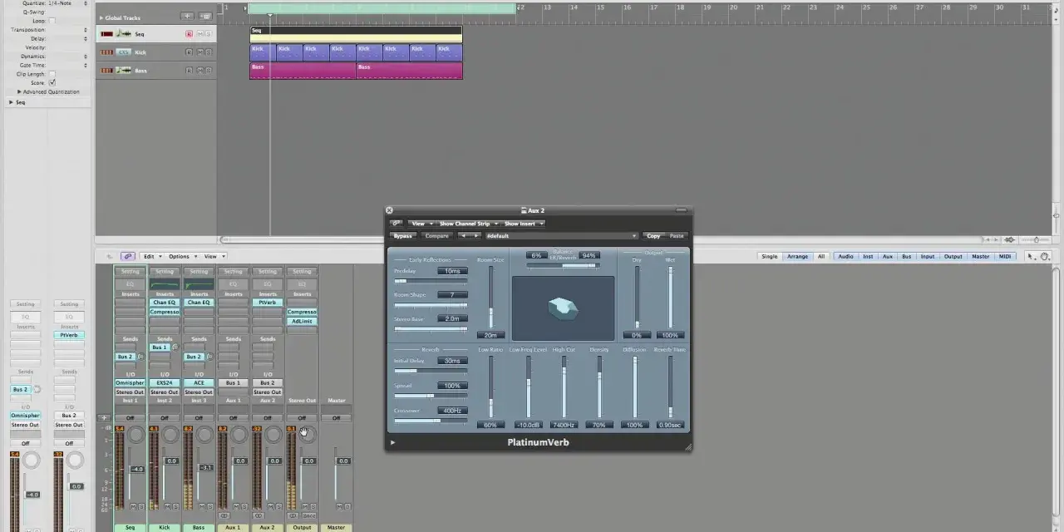Open the #default preset dropdown

(x=561, y=236)
